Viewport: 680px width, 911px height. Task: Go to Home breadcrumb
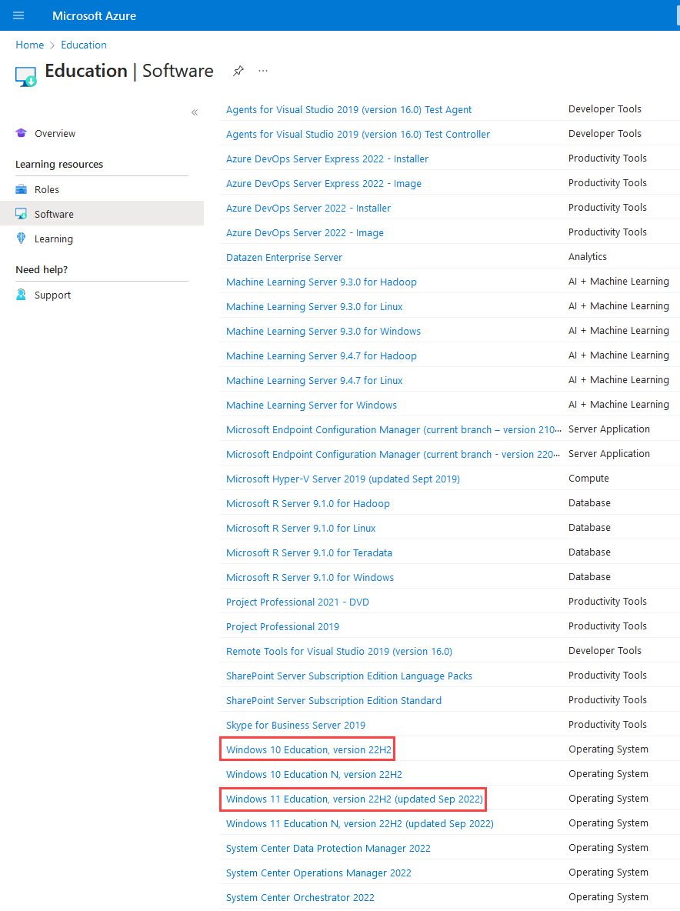click(x=30, y=45)
